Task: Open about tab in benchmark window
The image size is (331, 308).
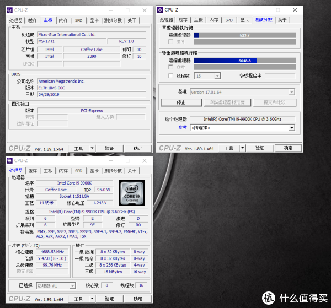Action: [x=282, y=20]
